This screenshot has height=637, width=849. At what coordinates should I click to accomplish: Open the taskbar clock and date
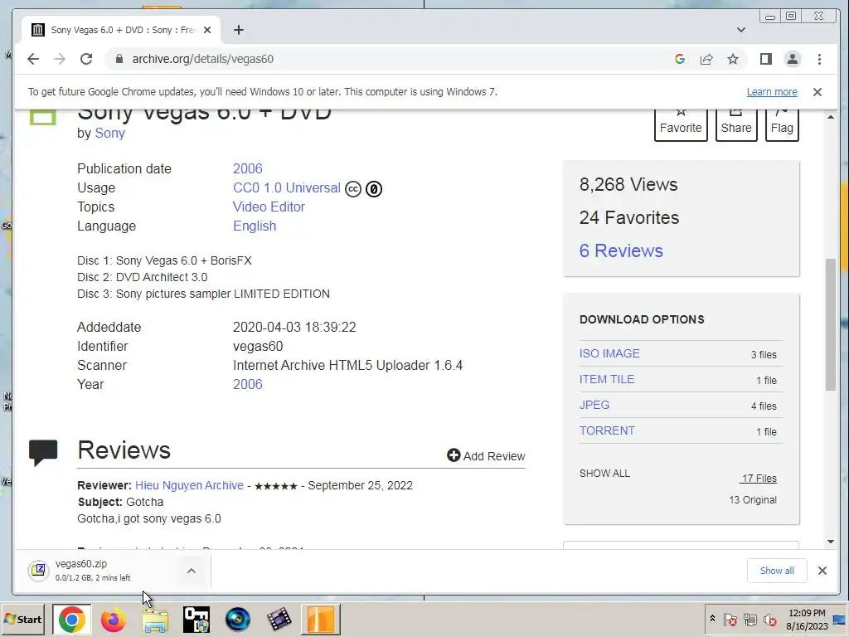807,619
